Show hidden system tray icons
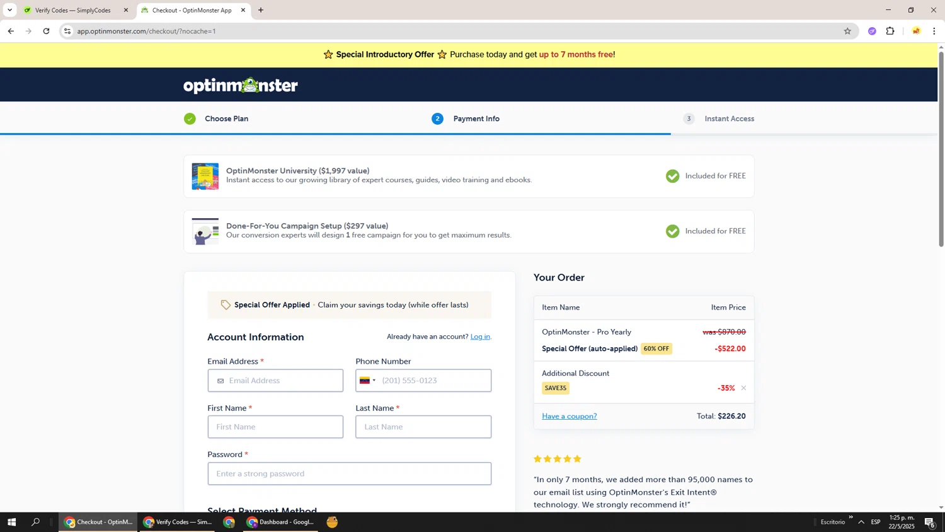The width and height of the screenshot is (945, 532). [861, 522]
